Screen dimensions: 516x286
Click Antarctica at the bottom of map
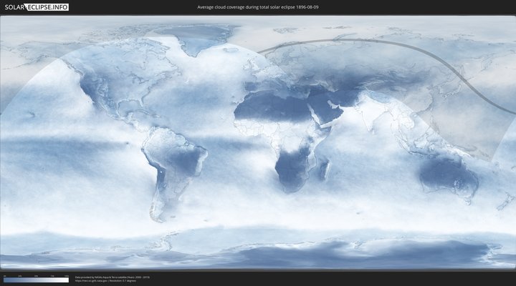click(x=287, y=254)
